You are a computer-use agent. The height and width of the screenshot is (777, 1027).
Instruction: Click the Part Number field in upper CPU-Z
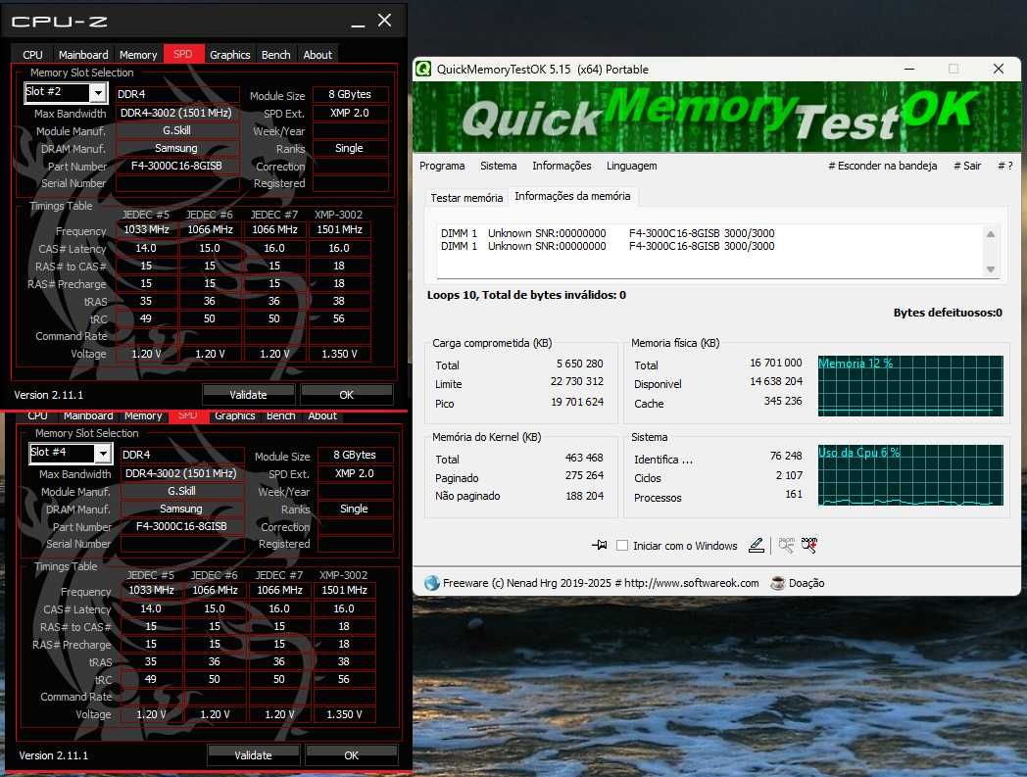click(x=176, y=166)
